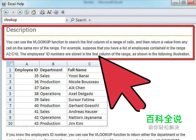Click row header 2

(x=10, y=76)
